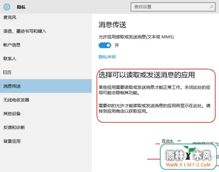219x172 pixels.
Task: Click the 开 toggle state label
Action: coord(117,46)
